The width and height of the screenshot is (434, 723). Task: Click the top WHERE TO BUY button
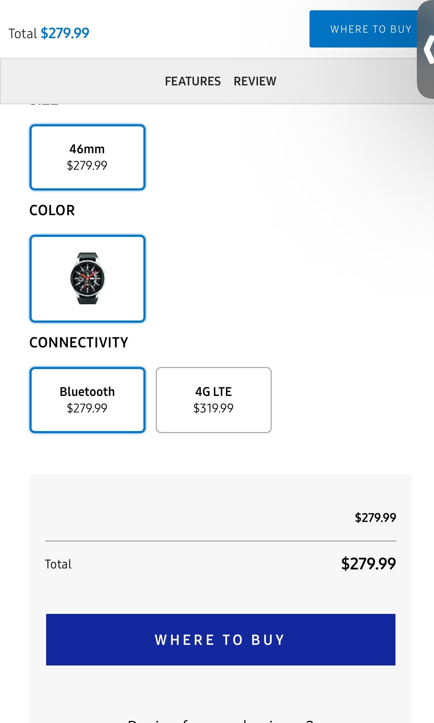coord(371,29)
